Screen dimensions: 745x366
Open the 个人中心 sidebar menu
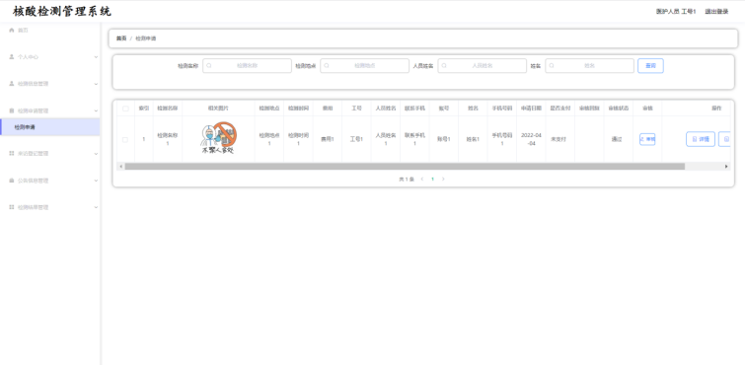click(50, 57)
